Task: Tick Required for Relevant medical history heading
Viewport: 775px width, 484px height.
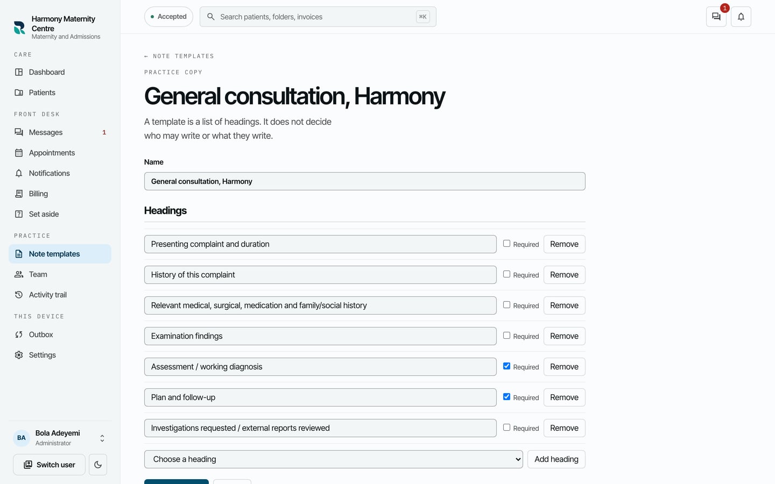Action: click(x=506, y=305)
